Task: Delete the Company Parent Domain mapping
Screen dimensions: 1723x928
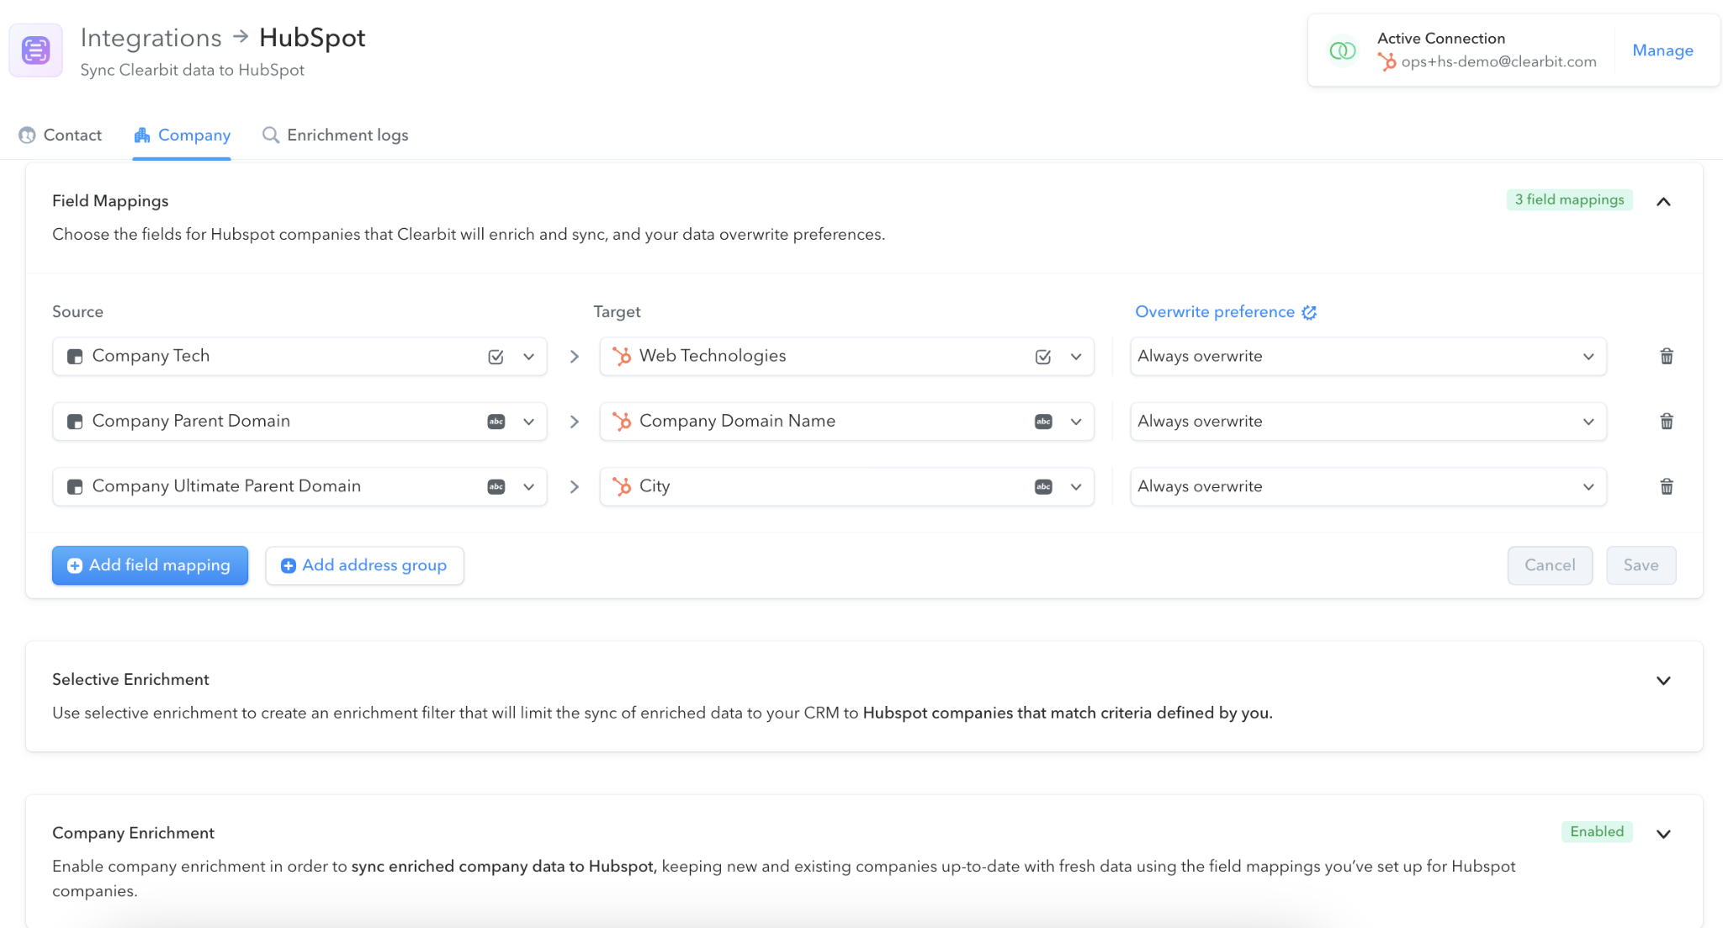Action: point(1667,422)
